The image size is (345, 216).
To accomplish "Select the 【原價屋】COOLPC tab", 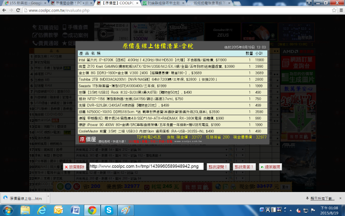I will (x=116, y=3).
